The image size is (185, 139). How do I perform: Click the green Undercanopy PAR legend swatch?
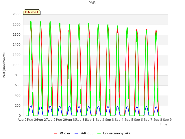[x=99, y=134]
